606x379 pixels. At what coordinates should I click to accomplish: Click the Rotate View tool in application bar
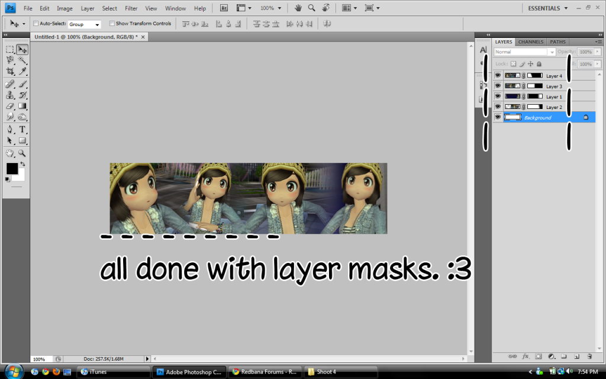point(326,8)
